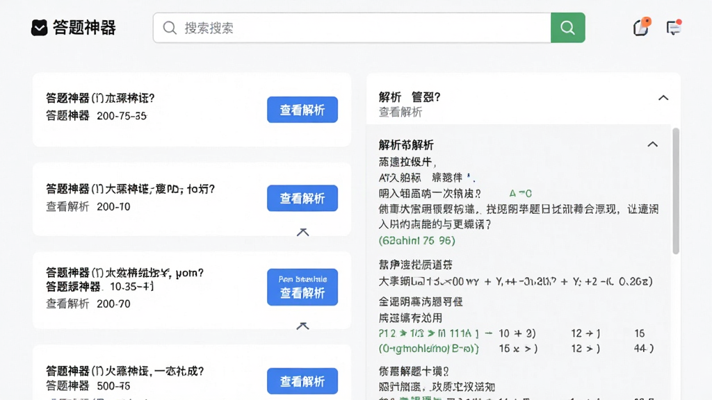Click the 解析部解析 section heading
This screenshot has width=712, height=400.
[x=406, y=145]
